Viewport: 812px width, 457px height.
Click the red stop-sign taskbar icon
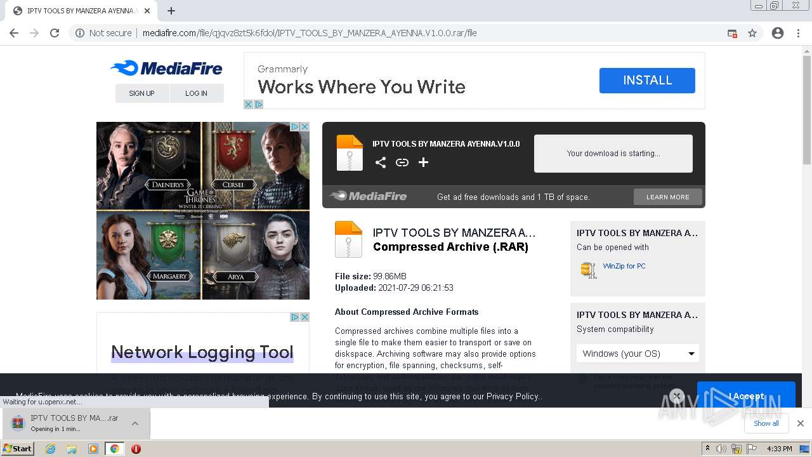[x=136, y=449]
